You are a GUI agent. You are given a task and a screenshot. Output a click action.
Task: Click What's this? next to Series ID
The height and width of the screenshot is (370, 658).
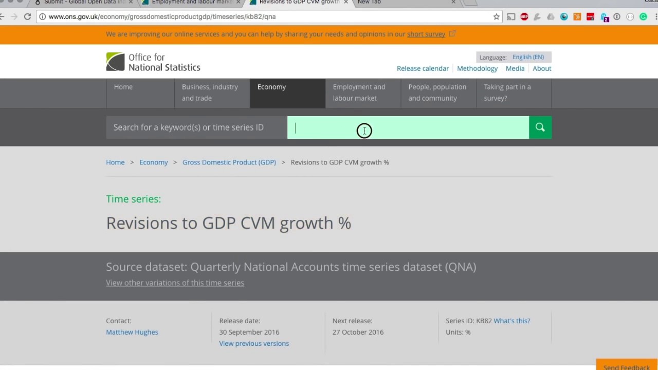pyautogui.click(x=511, y=321)
